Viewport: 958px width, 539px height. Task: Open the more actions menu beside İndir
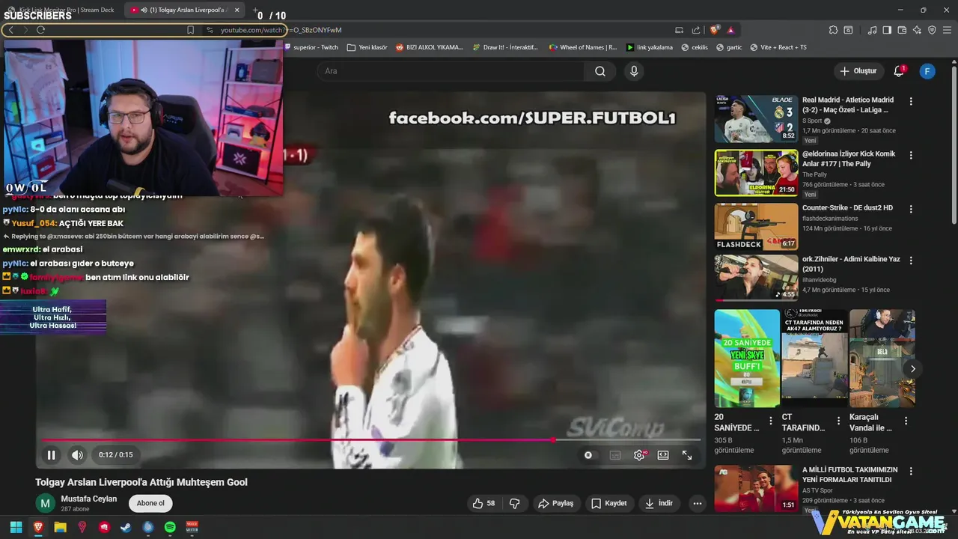(x=698, y=503)
